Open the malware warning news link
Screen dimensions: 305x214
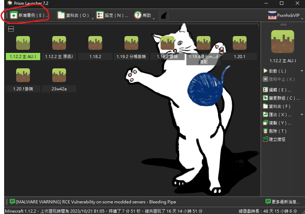(96, 202)
